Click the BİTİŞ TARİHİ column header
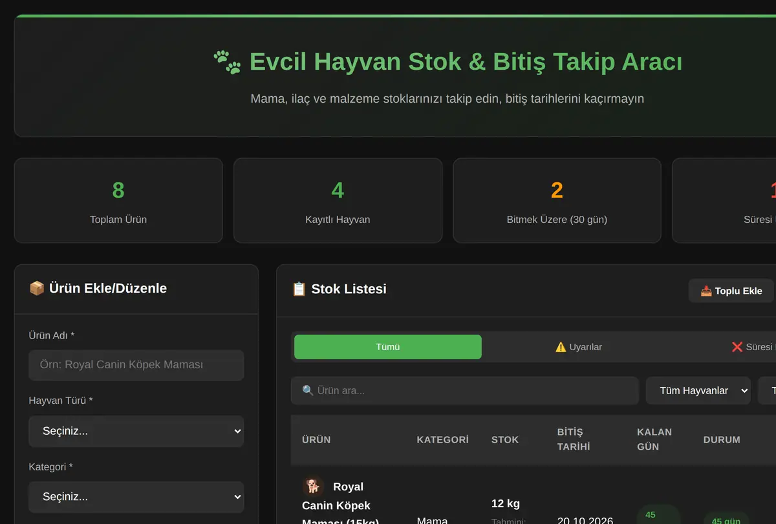Screen dimensions: 776x524 pos(574,439)
